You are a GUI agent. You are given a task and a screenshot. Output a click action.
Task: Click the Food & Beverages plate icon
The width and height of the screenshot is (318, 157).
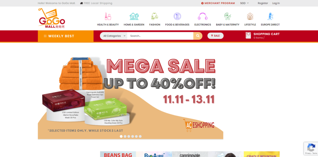point(177,16)
